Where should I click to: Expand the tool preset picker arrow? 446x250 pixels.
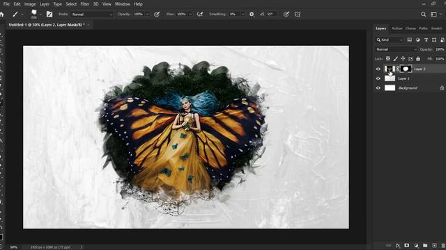(x=22, y=14)
